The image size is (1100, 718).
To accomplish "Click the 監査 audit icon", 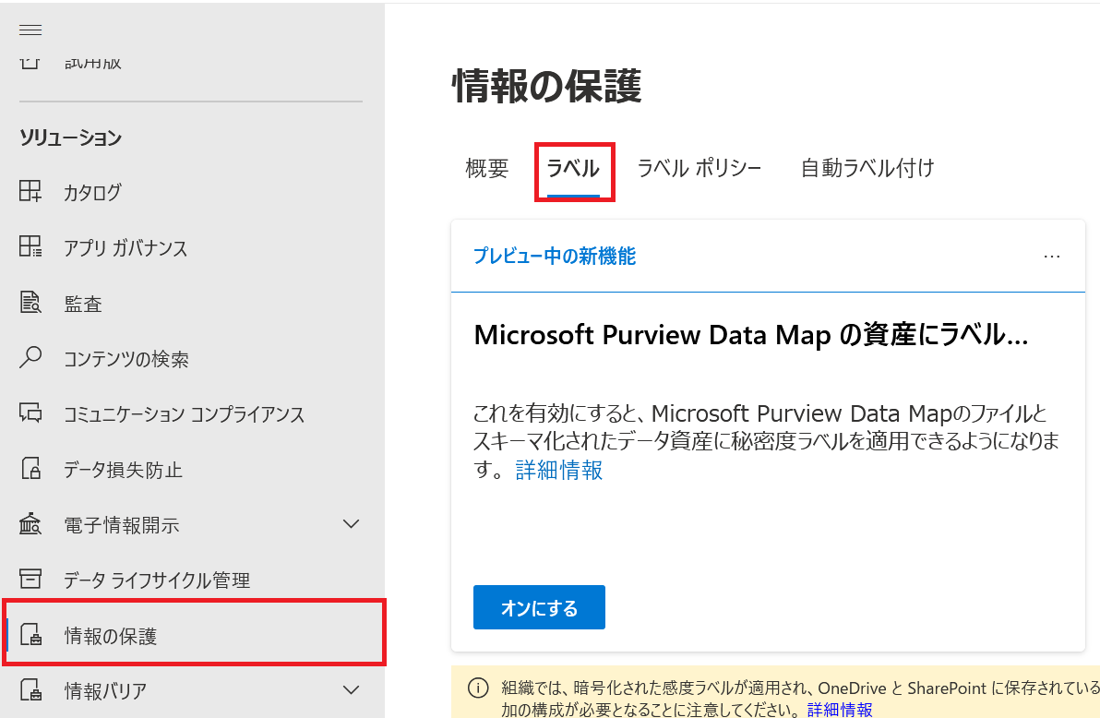I will click(x=30, y=302).
